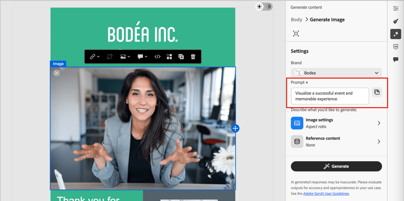Click the 'Image settings' label text
This screenshot has height=201, width=404.
coord(319,120)
